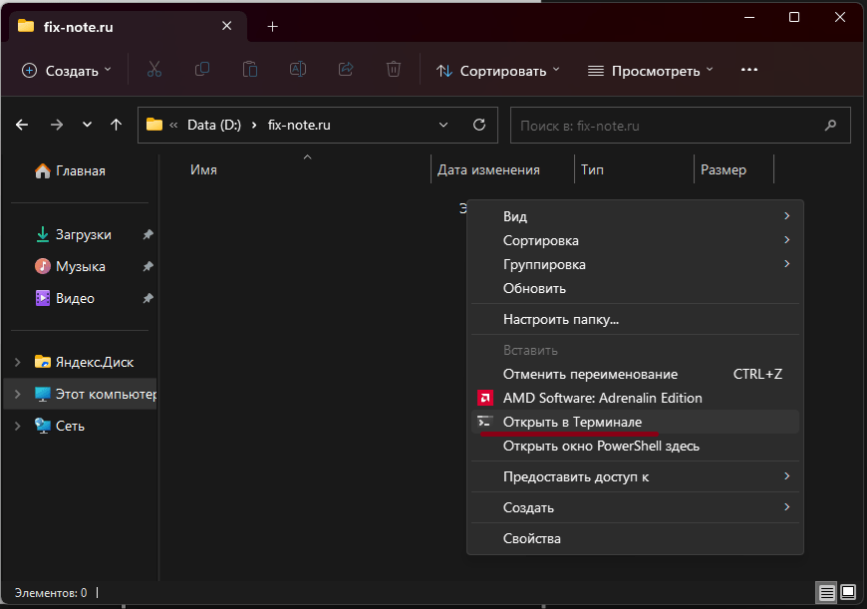
Task: Sort by the Имя column header
Action: [203, 169]
